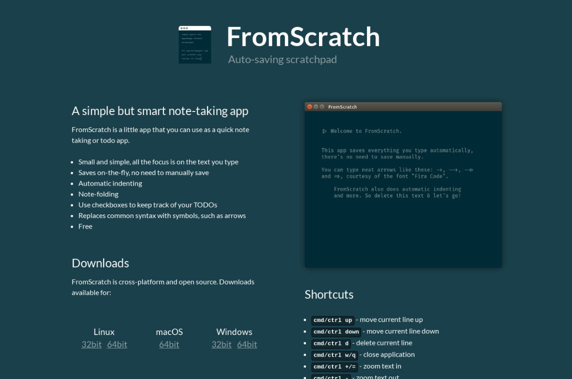Image resolution: width=572 pixels, height=379 pixels.
Task: Click the heading 'A simple but smart note-taking app'
Action: pyautogui.click(x=160, y=111)
